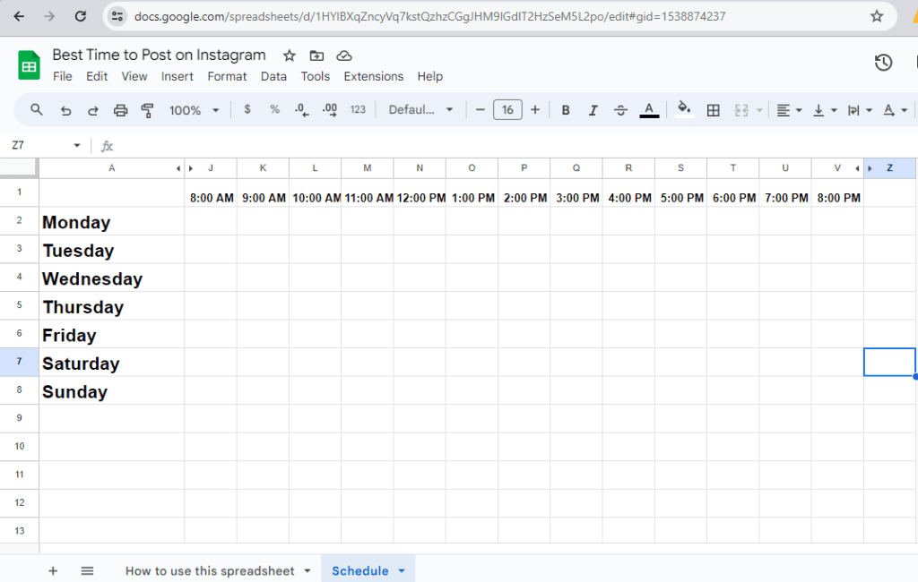Open version history clock icon

(883, 63)
